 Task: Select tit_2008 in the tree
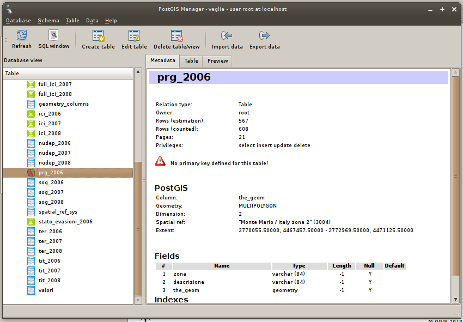click(50, 281)
